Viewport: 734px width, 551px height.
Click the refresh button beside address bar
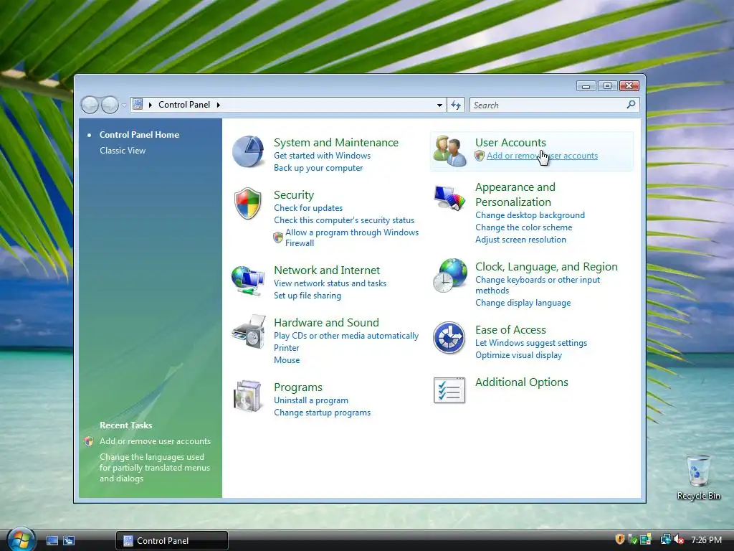click(x=456, y=105)
